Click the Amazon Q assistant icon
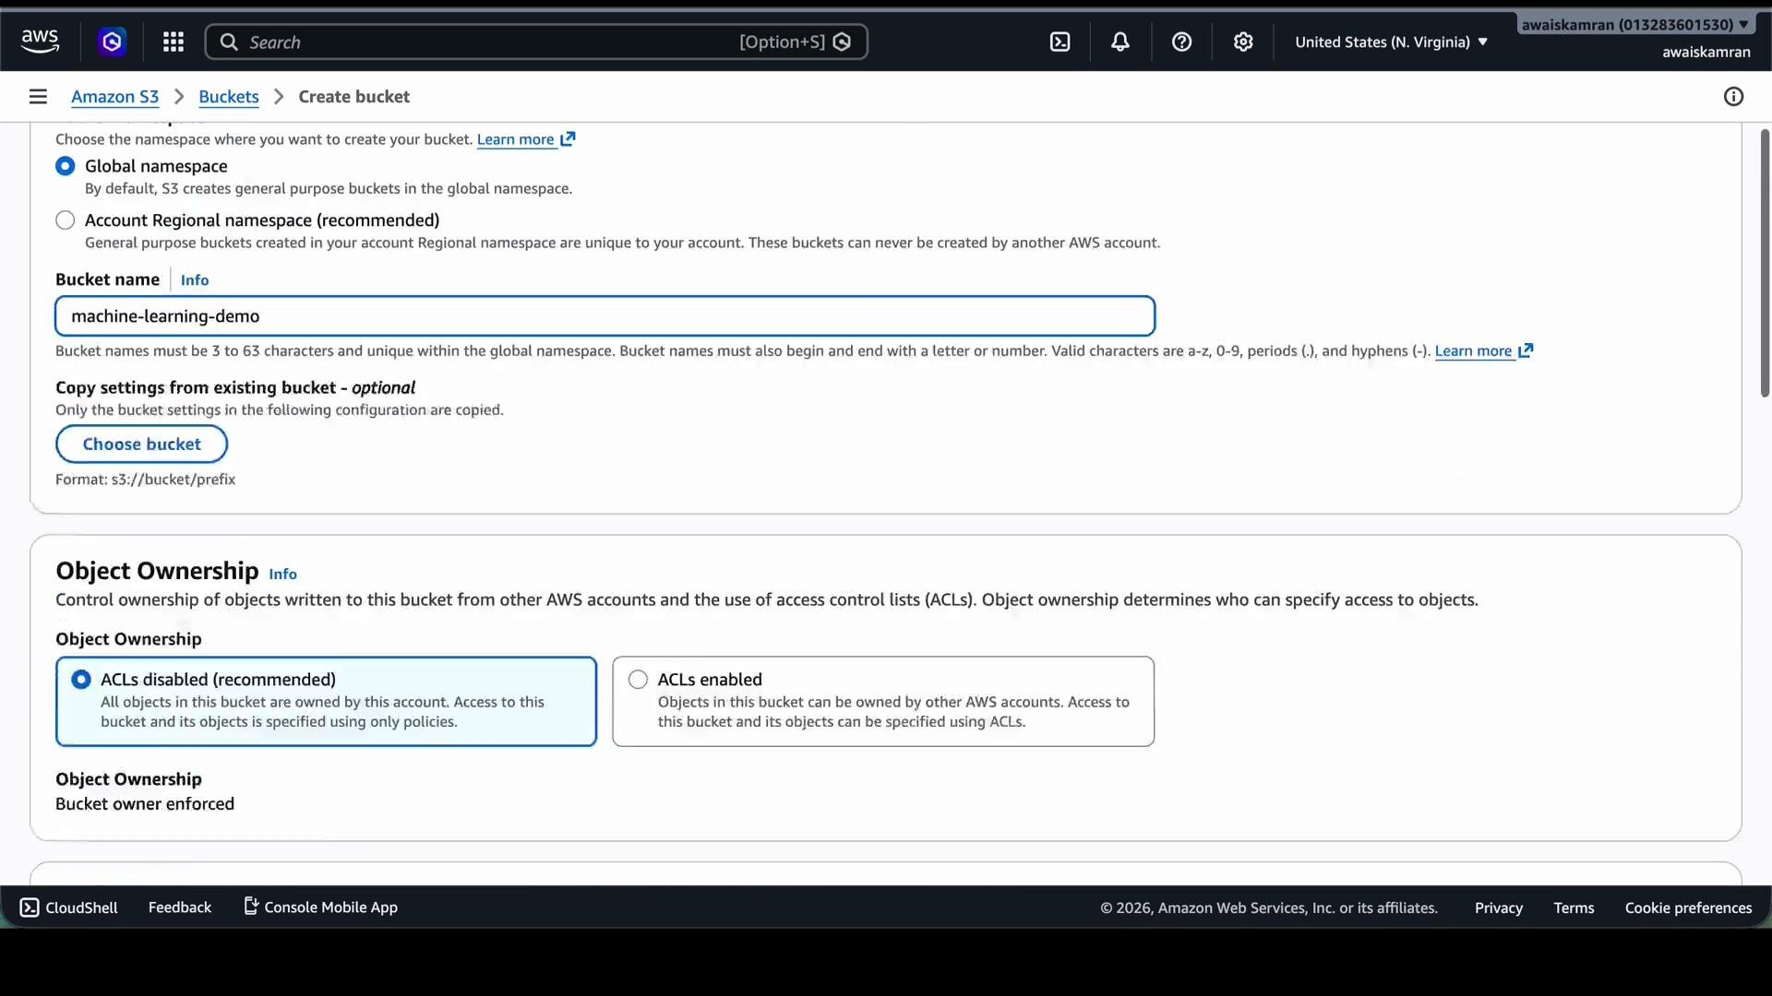This screenshot has width=1772, height=996. pos(113,41)
